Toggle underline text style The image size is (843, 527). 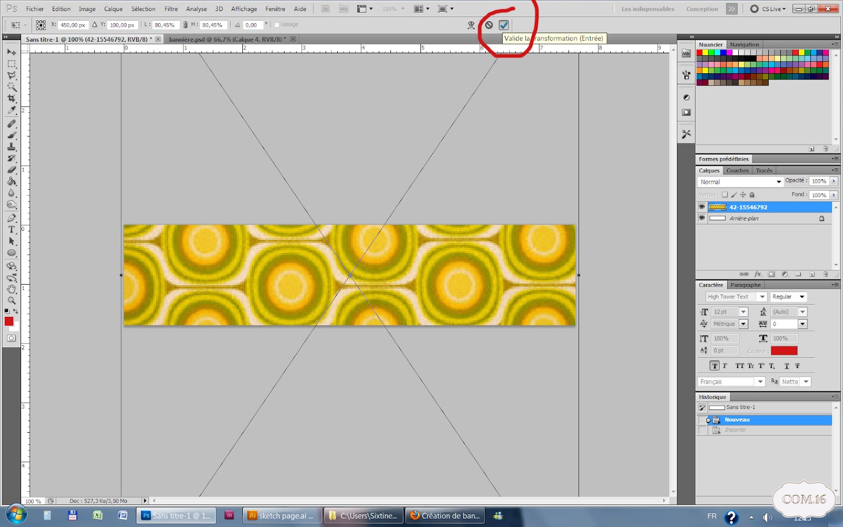(787, 366)
